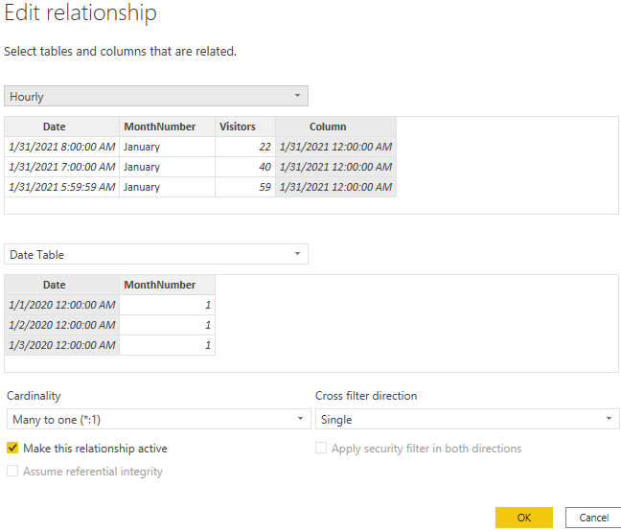
Task: Click Column value in the 22 visitors row
Action: [x=335, y=147]
